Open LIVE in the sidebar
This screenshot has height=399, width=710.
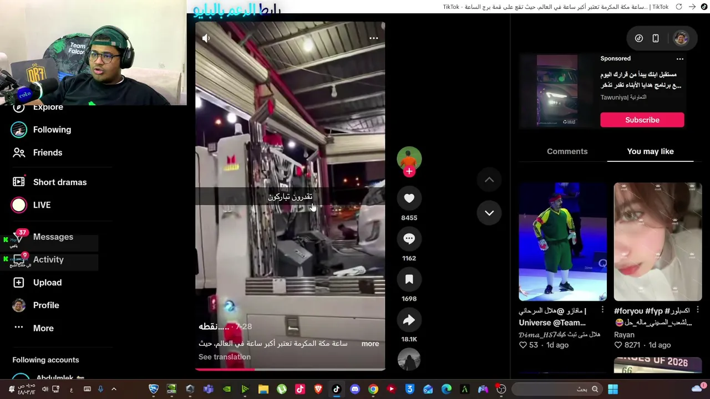42,205
